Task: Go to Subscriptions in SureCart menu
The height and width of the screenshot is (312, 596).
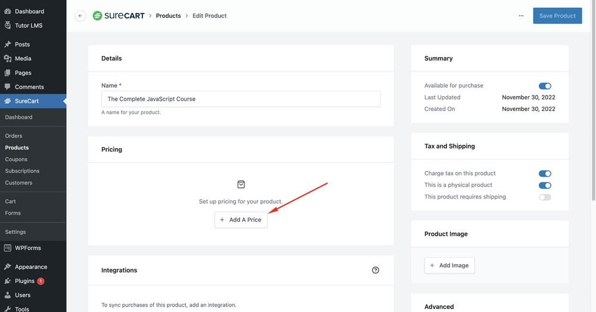Action: tap(22, 171)
